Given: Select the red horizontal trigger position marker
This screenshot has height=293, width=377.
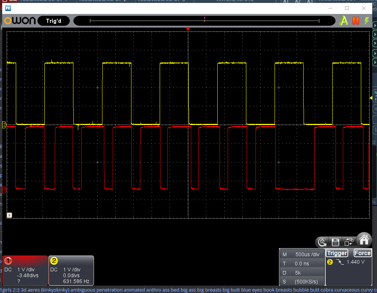Looking at the screenshot, I should click(188, 29).
